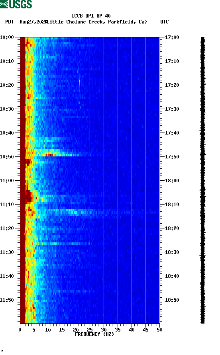Click the '18:50' UTC time label
The width and height of the screenshot is (220, 355).
click(x=172, y=300)
